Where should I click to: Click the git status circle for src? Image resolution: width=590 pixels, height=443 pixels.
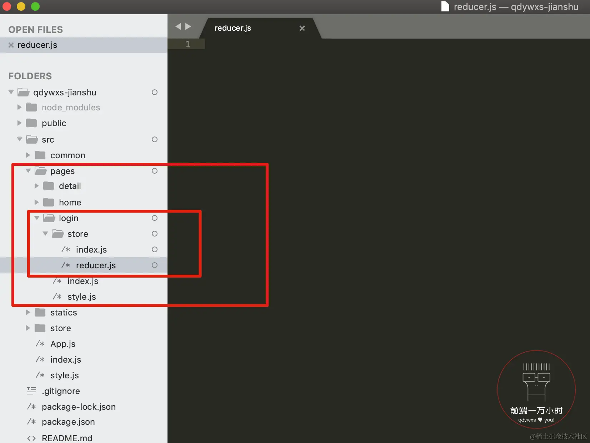155,139
